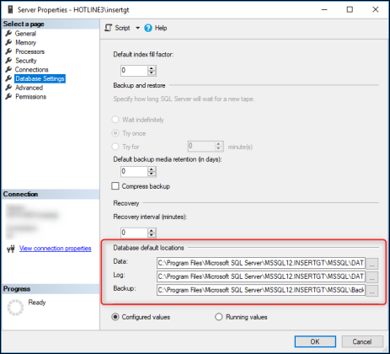Minimize the Server Properties window
This screenshot has height=354, width=390.
point(324,9)
